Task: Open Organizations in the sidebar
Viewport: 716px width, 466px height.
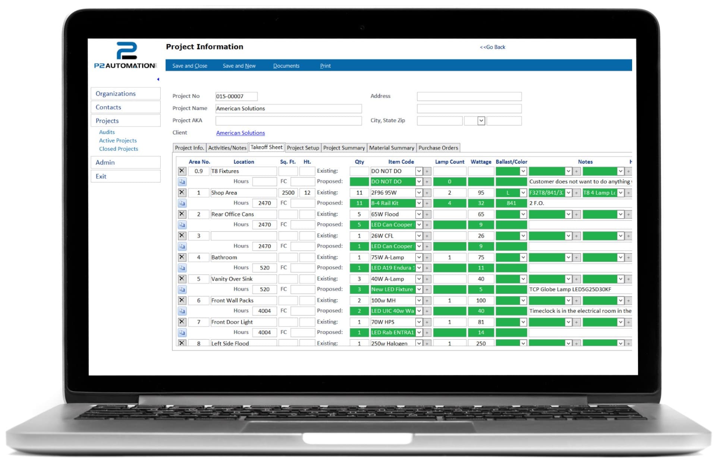Action: (126, 94)
